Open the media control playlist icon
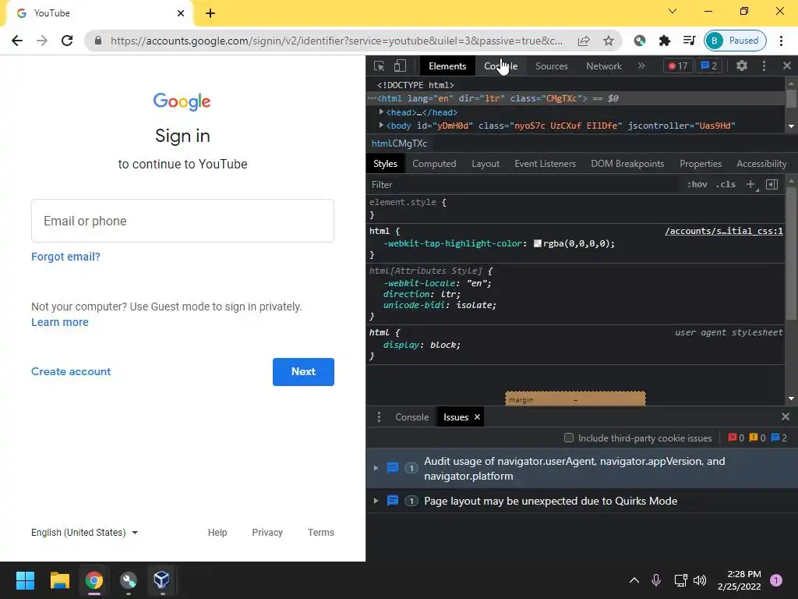Viewport: 798px width, 599px height. coord(689,41)
